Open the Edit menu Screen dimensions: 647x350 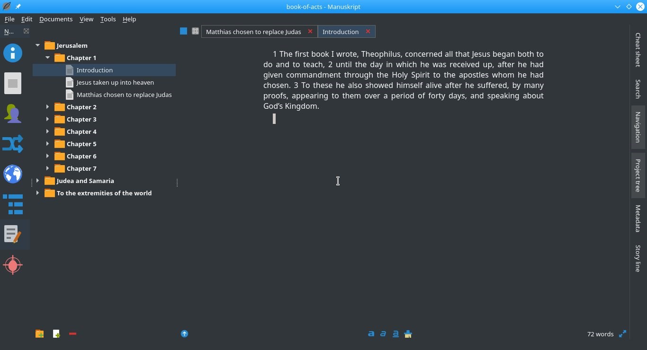coord(27,19)
